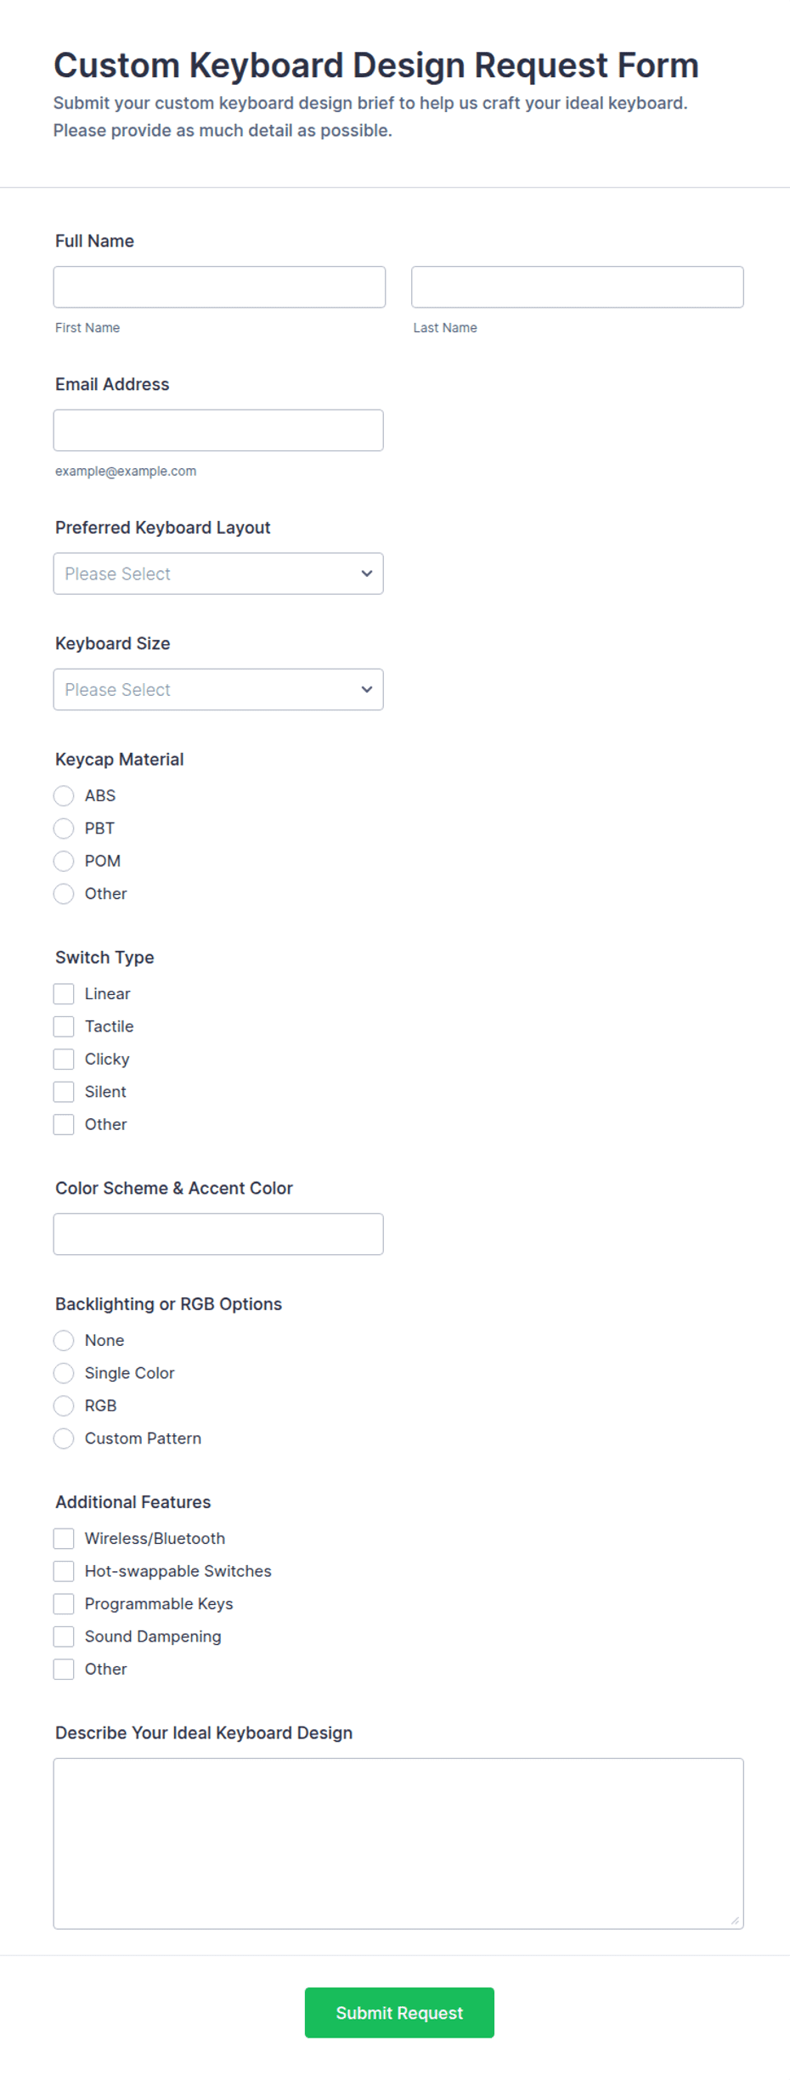Image resolution: width=790 pixels, height=2080 pixels.
Task: Expand the Keyboard Size dropdown
Action: point(218,690)
